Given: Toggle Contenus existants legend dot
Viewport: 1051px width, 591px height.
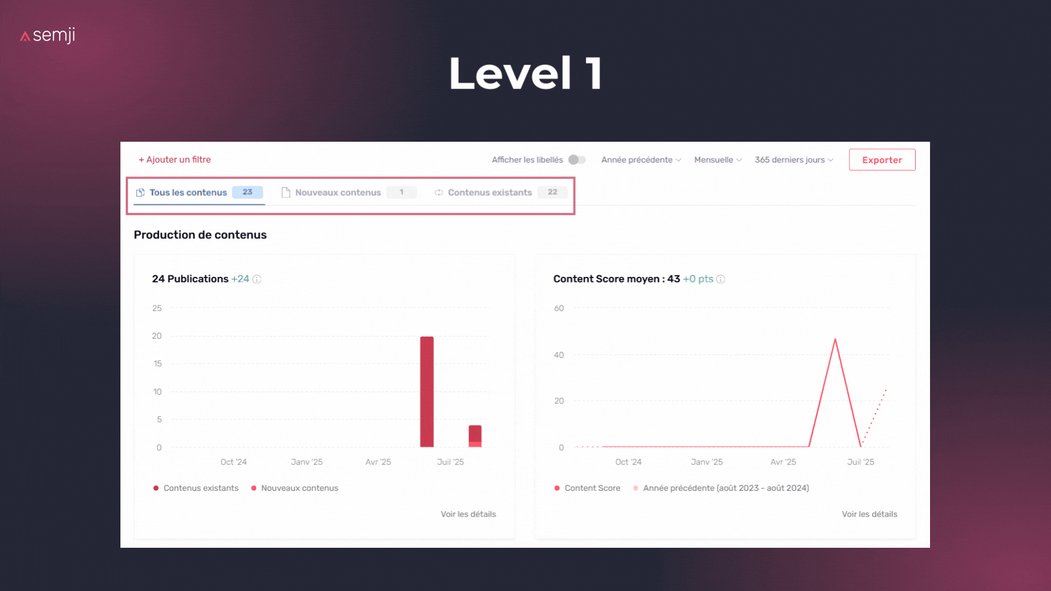Looking at the screenshot, I should click(156, 488).
